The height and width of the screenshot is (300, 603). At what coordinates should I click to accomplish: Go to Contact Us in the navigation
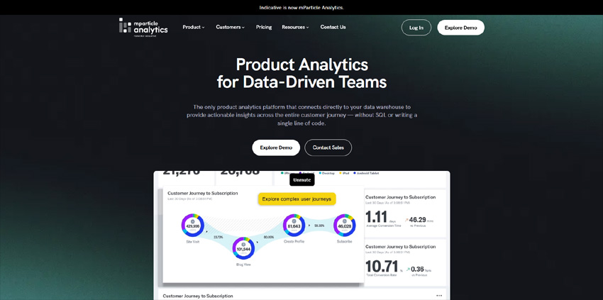point(333,28)
